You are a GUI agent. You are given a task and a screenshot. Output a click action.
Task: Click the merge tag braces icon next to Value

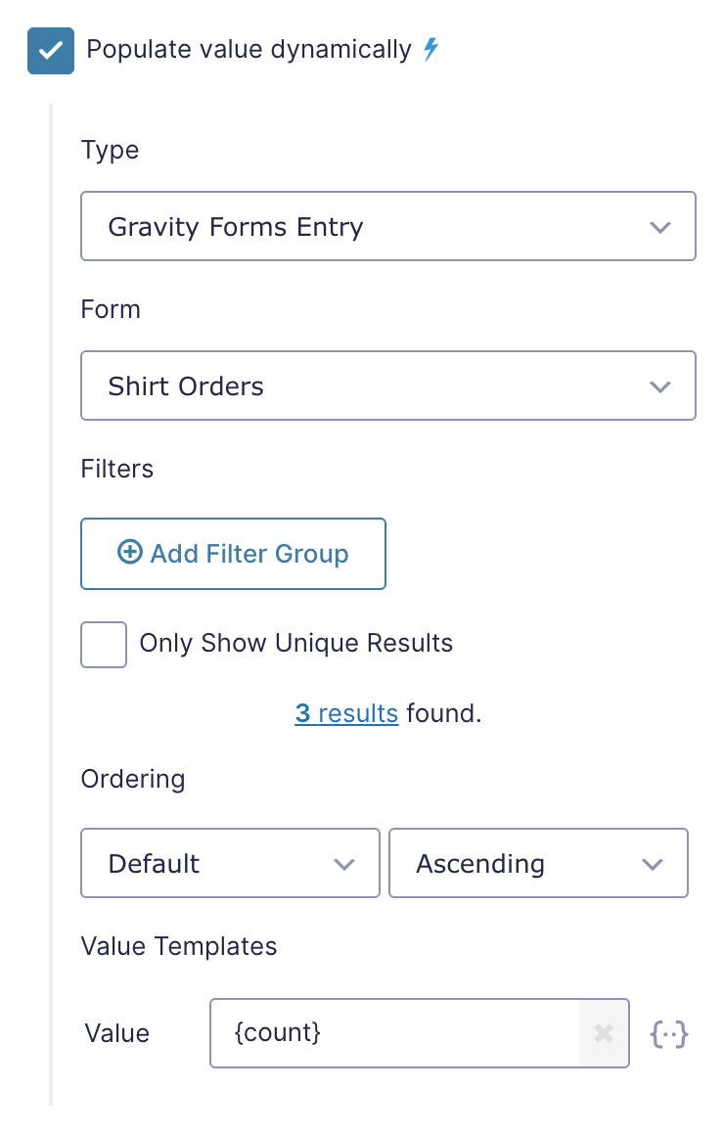click(669, 1034)
